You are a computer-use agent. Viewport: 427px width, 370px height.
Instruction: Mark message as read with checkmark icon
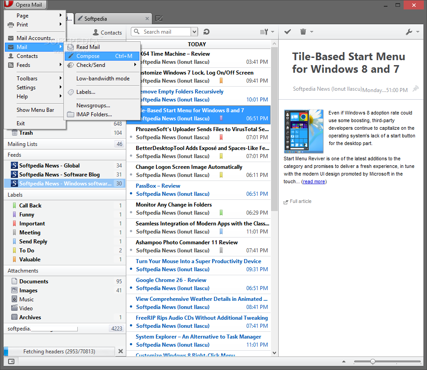(x=288, y=32)
